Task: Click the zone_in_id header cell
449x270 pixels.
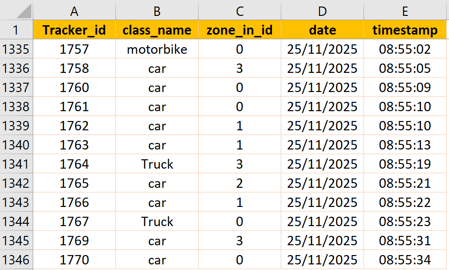Action: 240,30
